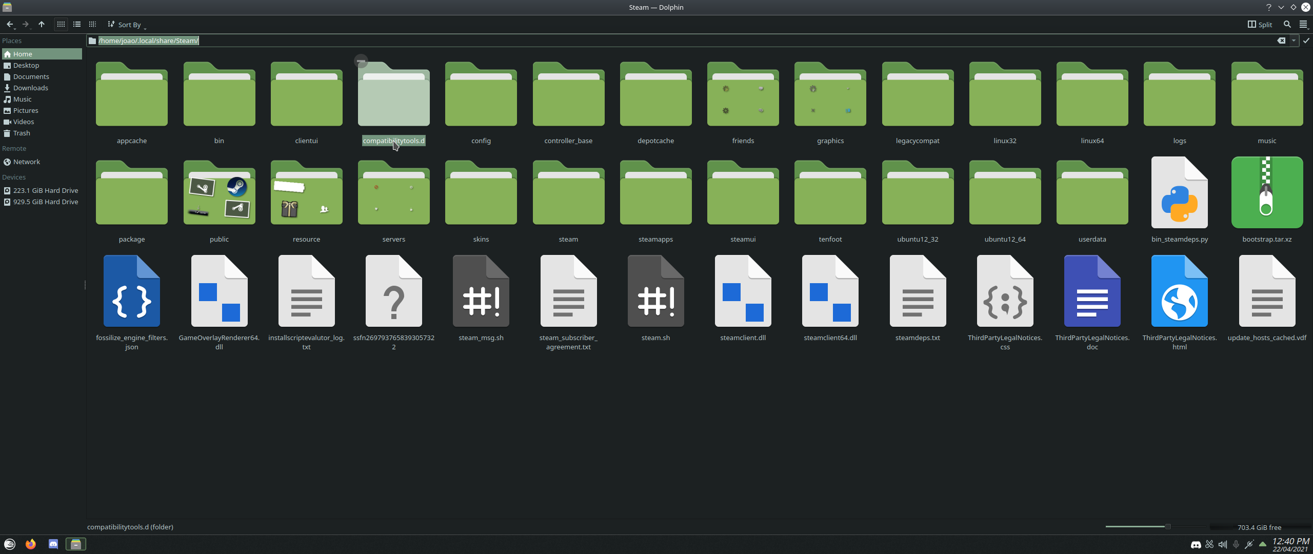This screenshot has width=1313, height=554.
Task: Open Music in Places panel
Action: click(42, 99)
